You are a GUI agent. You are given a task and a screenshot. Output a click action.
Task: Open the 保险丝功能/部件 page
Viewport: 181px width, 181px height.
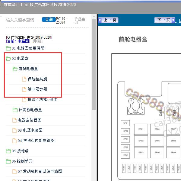[x=42, y=99]
